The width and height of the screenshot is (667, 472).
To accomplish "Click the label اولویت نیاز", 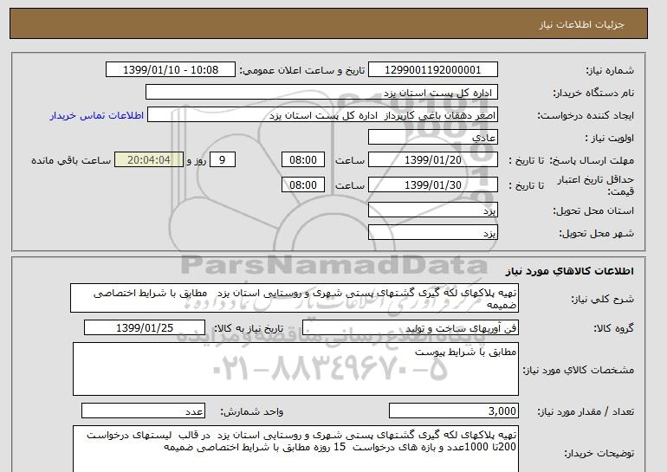I will click(610, 139).
